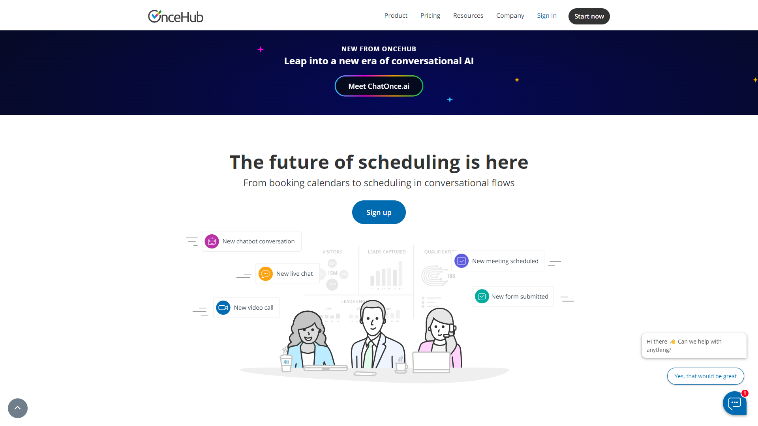Expand the Company navigation dropdown

510,15
